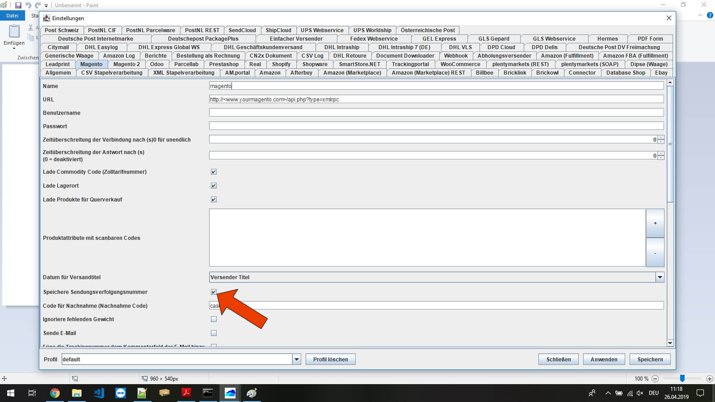The height and width of the screenshot is (402, 715).
Task: Toggle Lade Commodity Code checkbox
Action: 214,172
